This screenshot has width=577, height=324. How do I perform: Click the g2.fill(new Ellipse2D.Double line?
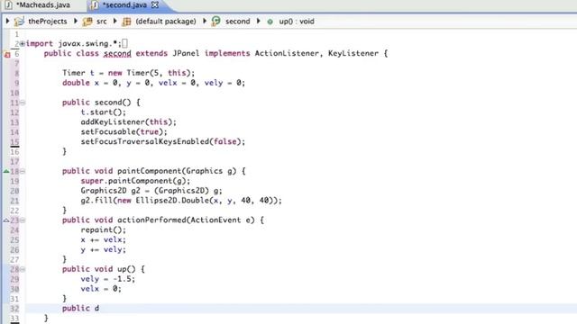(x=181, y=201)
